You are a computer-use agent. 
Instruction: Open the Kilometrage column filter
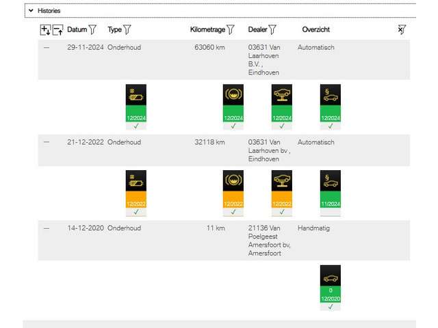click(231, 29)
